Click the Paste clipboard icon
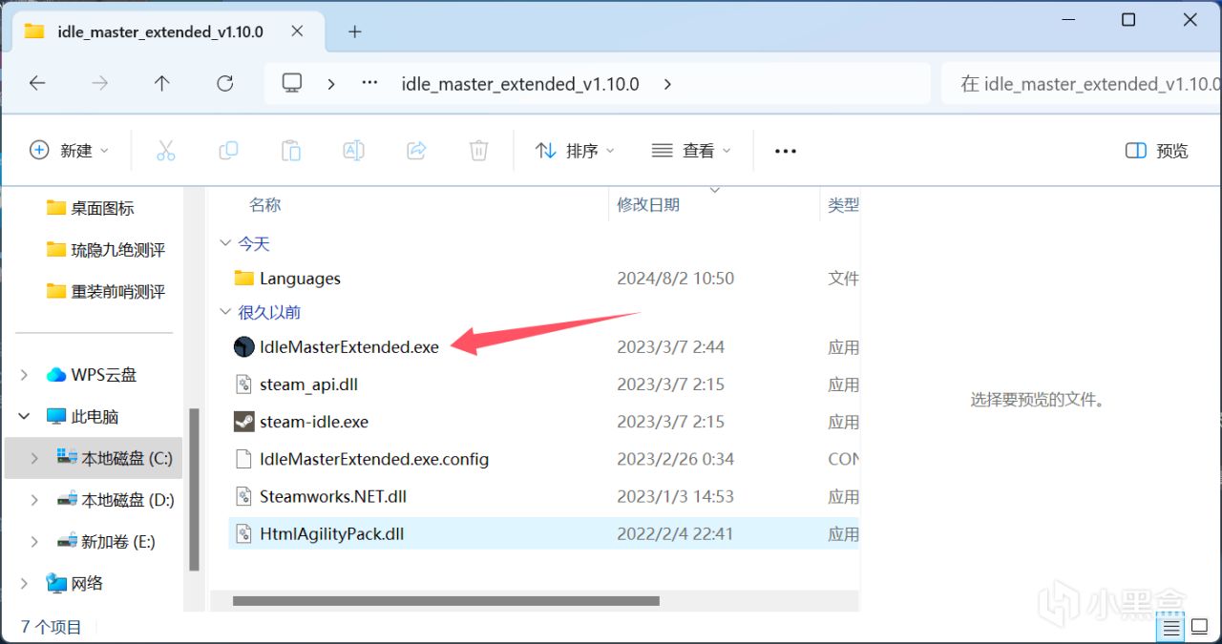This screenshot has height=644, width=1222. 291,151
